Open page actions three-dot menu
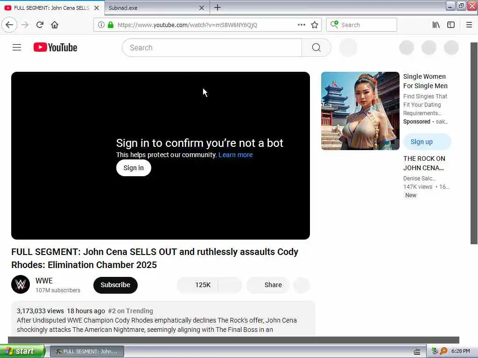The width and height of the screenshot is (478, 358). pos(301,25)
